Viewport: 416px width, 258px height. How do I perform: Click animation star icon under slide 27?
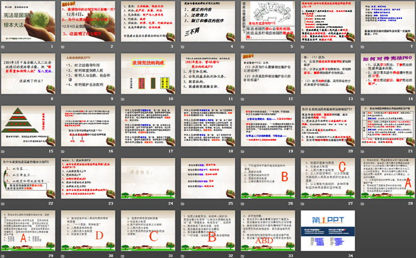click(x=303, y=204)
